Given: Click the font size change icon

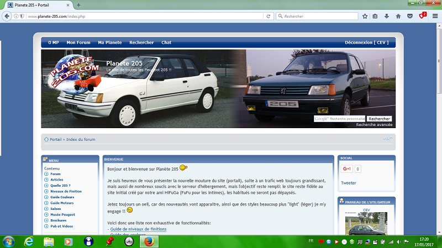Looking at the screenshot, I should coord(388,139).
